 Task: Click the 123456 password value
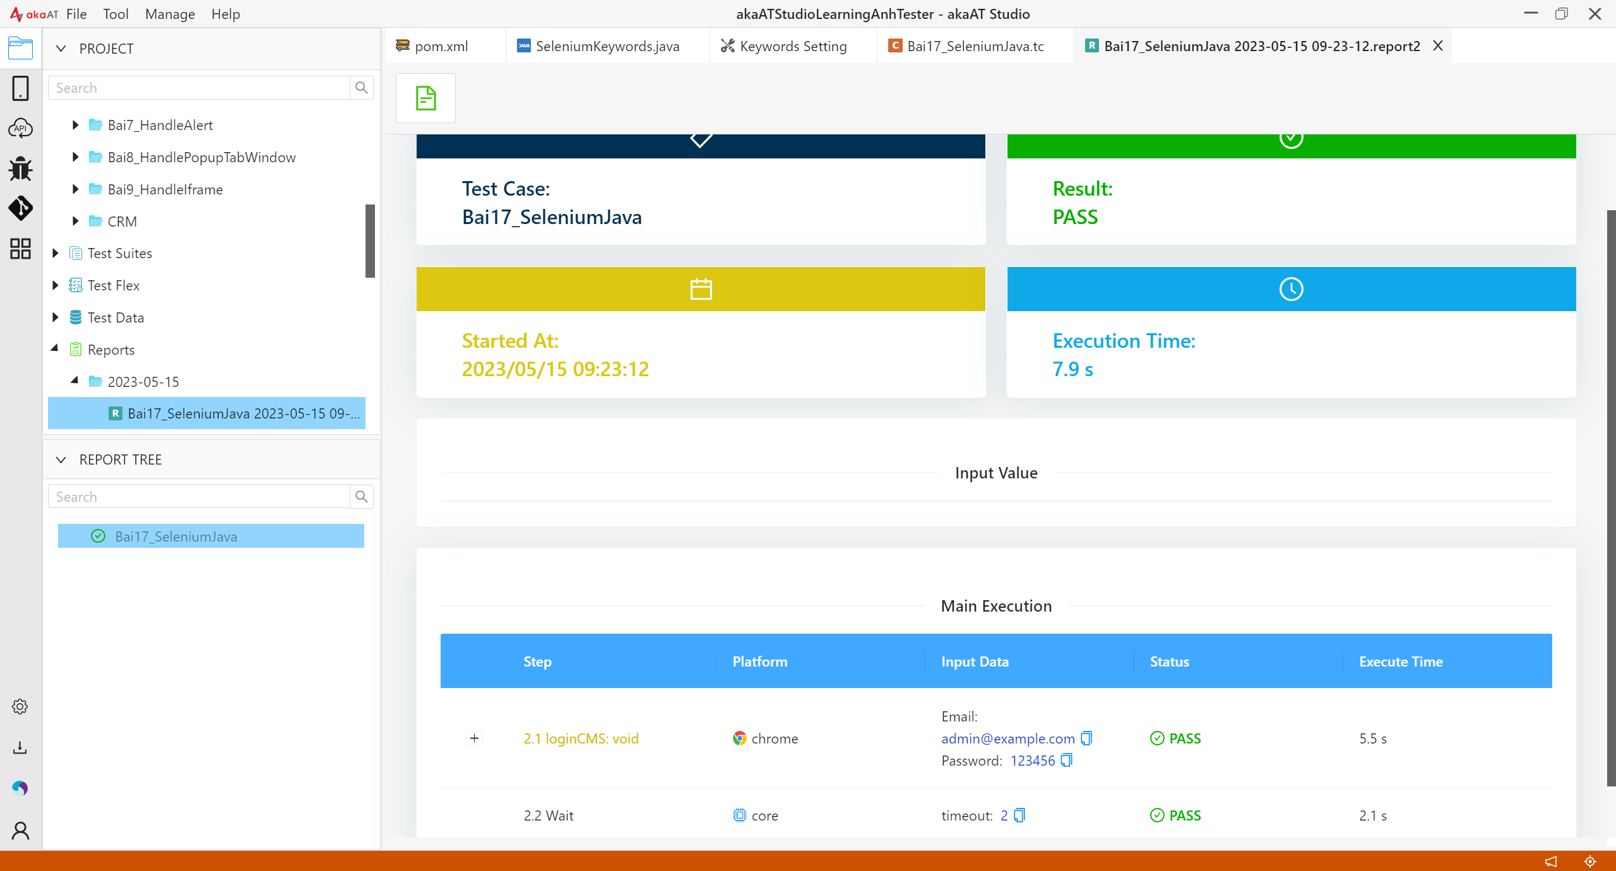[x=1033, y=761]
